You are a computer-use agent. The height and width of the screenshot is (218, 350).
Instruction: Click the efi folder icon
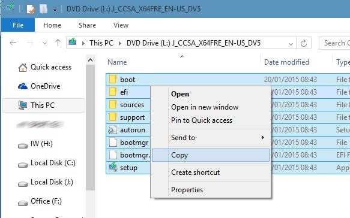coord(113,92)
